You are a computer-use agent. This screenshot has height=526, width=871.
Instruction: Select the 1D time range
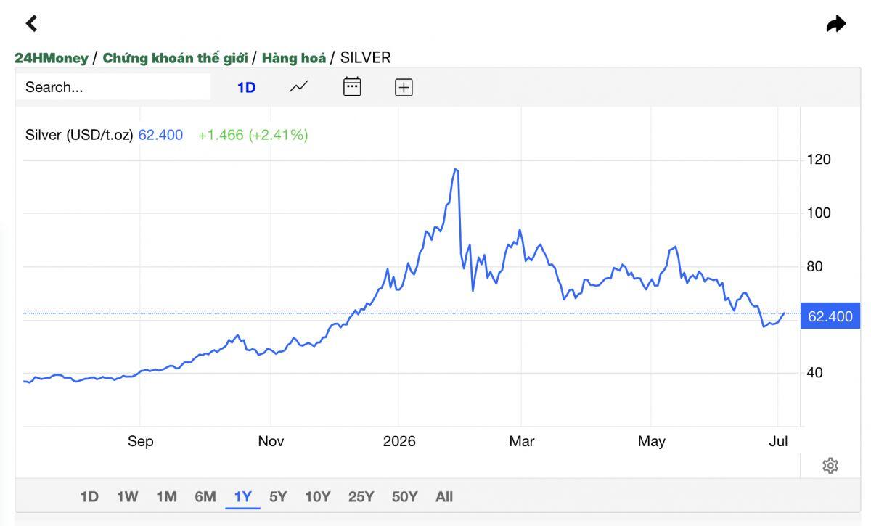pos(89,497)
